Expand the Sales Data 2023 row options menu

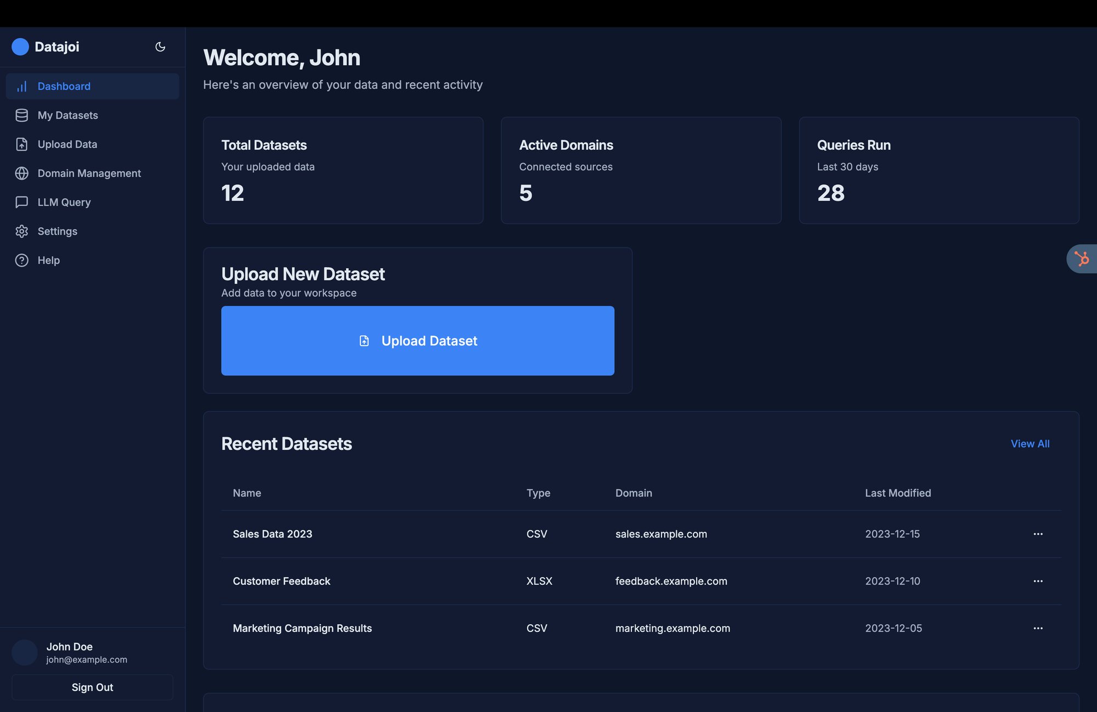pyautogui.click(x=1038, y=534)
